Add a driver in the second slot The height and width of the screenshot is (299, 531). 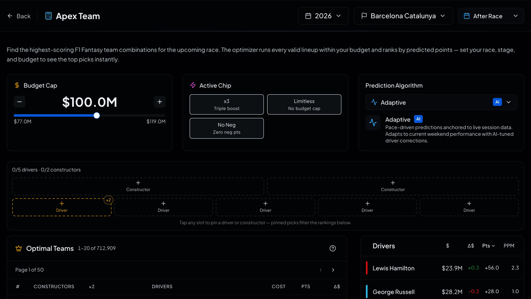coord(163,207)
